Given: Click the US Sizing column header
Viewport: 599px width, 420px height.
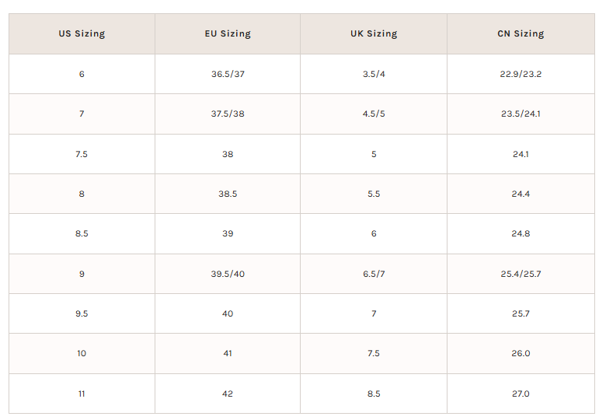Looking at the screenshot, I should [82, 33].
